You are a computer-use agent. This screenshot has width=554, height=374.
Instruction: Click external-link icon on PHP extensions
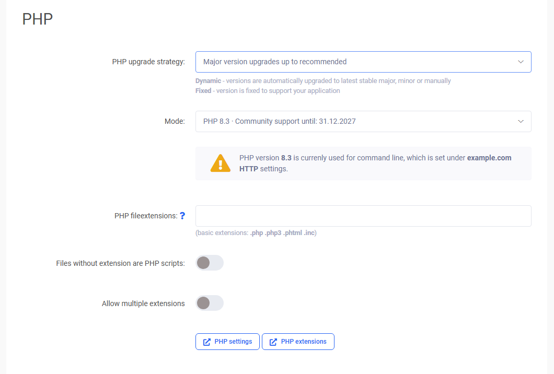[x=273, y=342]
